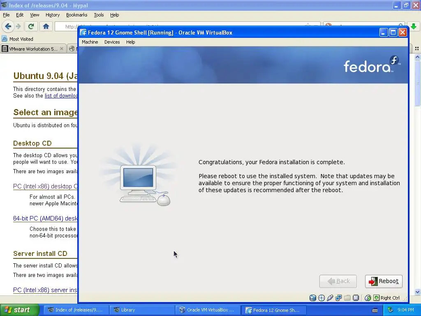Follow the 'list of download' link
The width and height of the screenshot is (421, 316).
[x=61, y=95]
